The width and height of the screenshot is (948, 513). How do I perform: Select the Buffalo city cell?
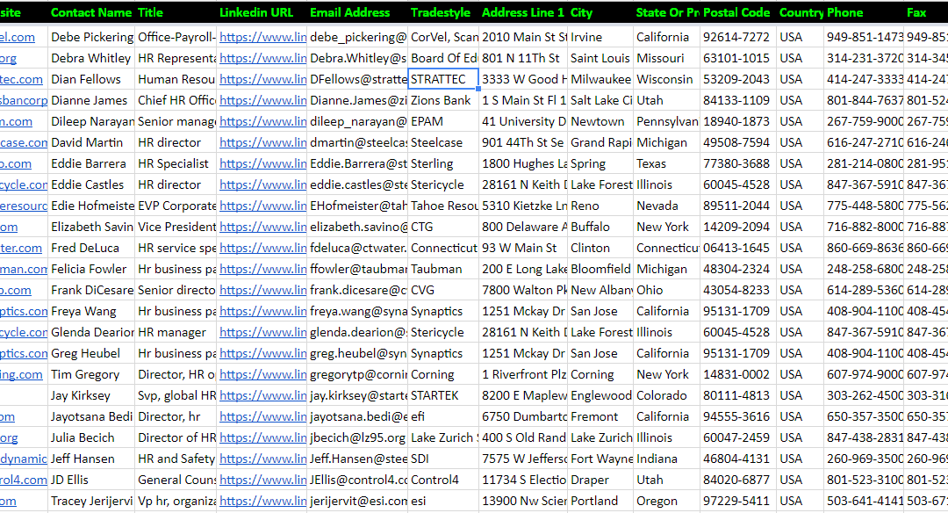click(600, 227)
